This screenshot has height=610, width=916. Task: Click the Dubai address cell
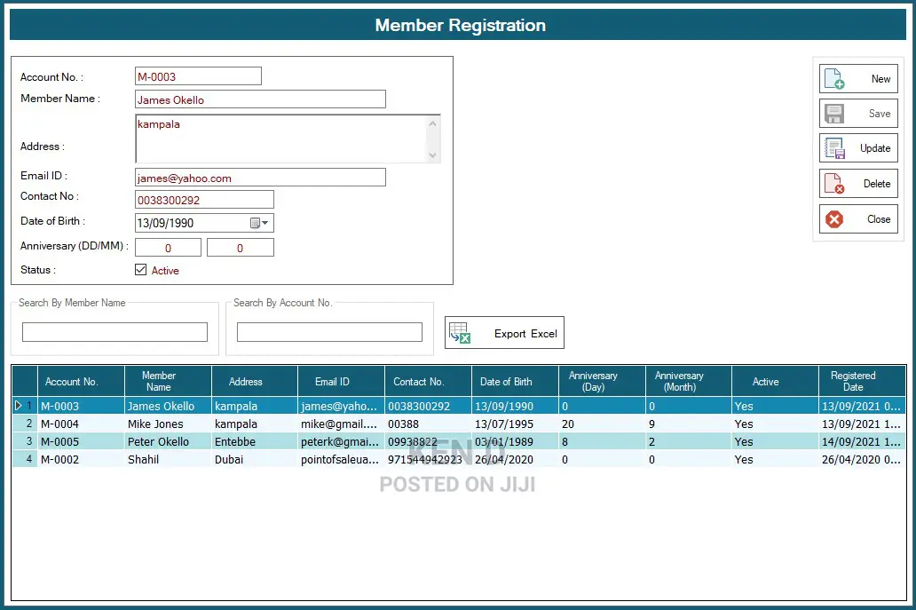coord(255,459)
